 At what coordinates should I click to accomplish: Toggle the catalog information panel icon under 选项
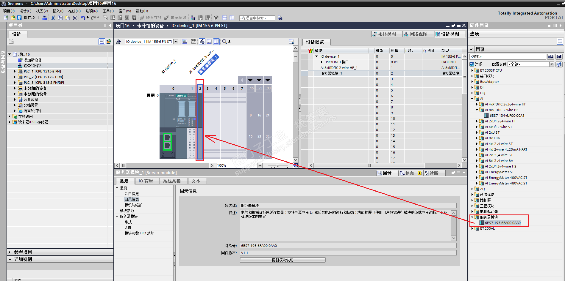[x=560, y=41]
